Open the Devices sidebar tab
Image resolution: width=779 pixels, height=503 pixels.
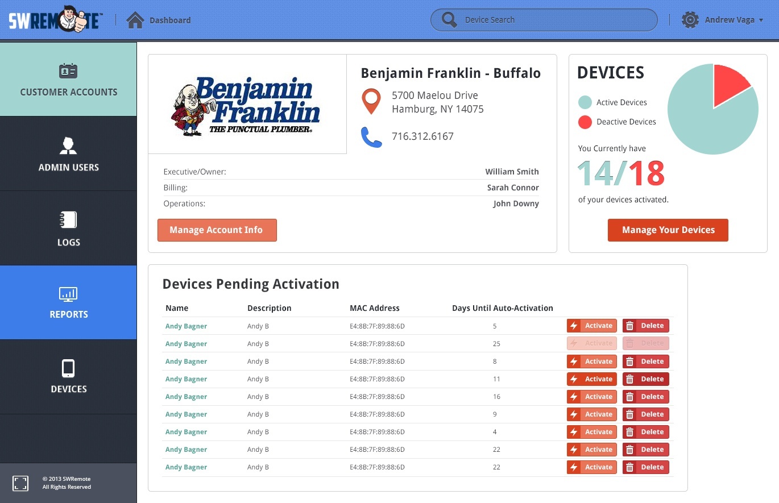click(68, 377)
